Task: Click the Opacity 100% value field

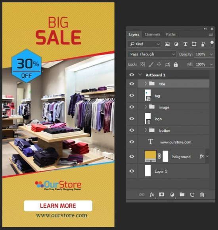Action: [201, 54]
